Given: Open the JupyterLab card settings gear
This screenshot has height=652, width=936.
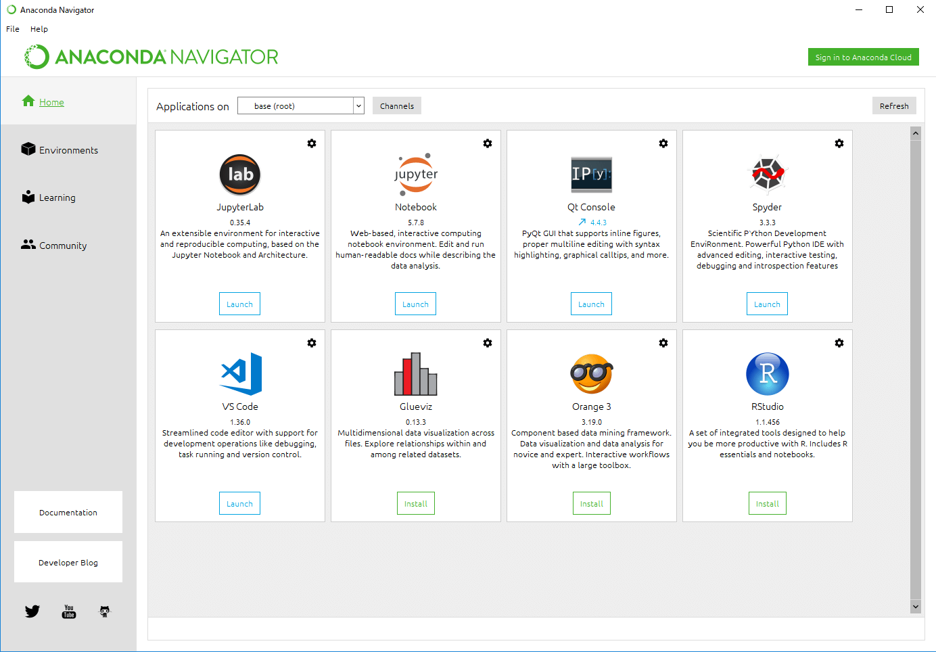Looking at the screenshot, I should (x=312, y=143).
